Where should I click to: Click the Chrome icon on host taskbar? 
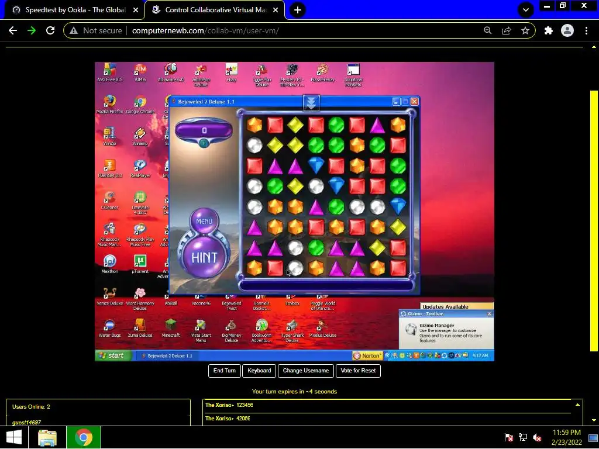click(84, 437)
